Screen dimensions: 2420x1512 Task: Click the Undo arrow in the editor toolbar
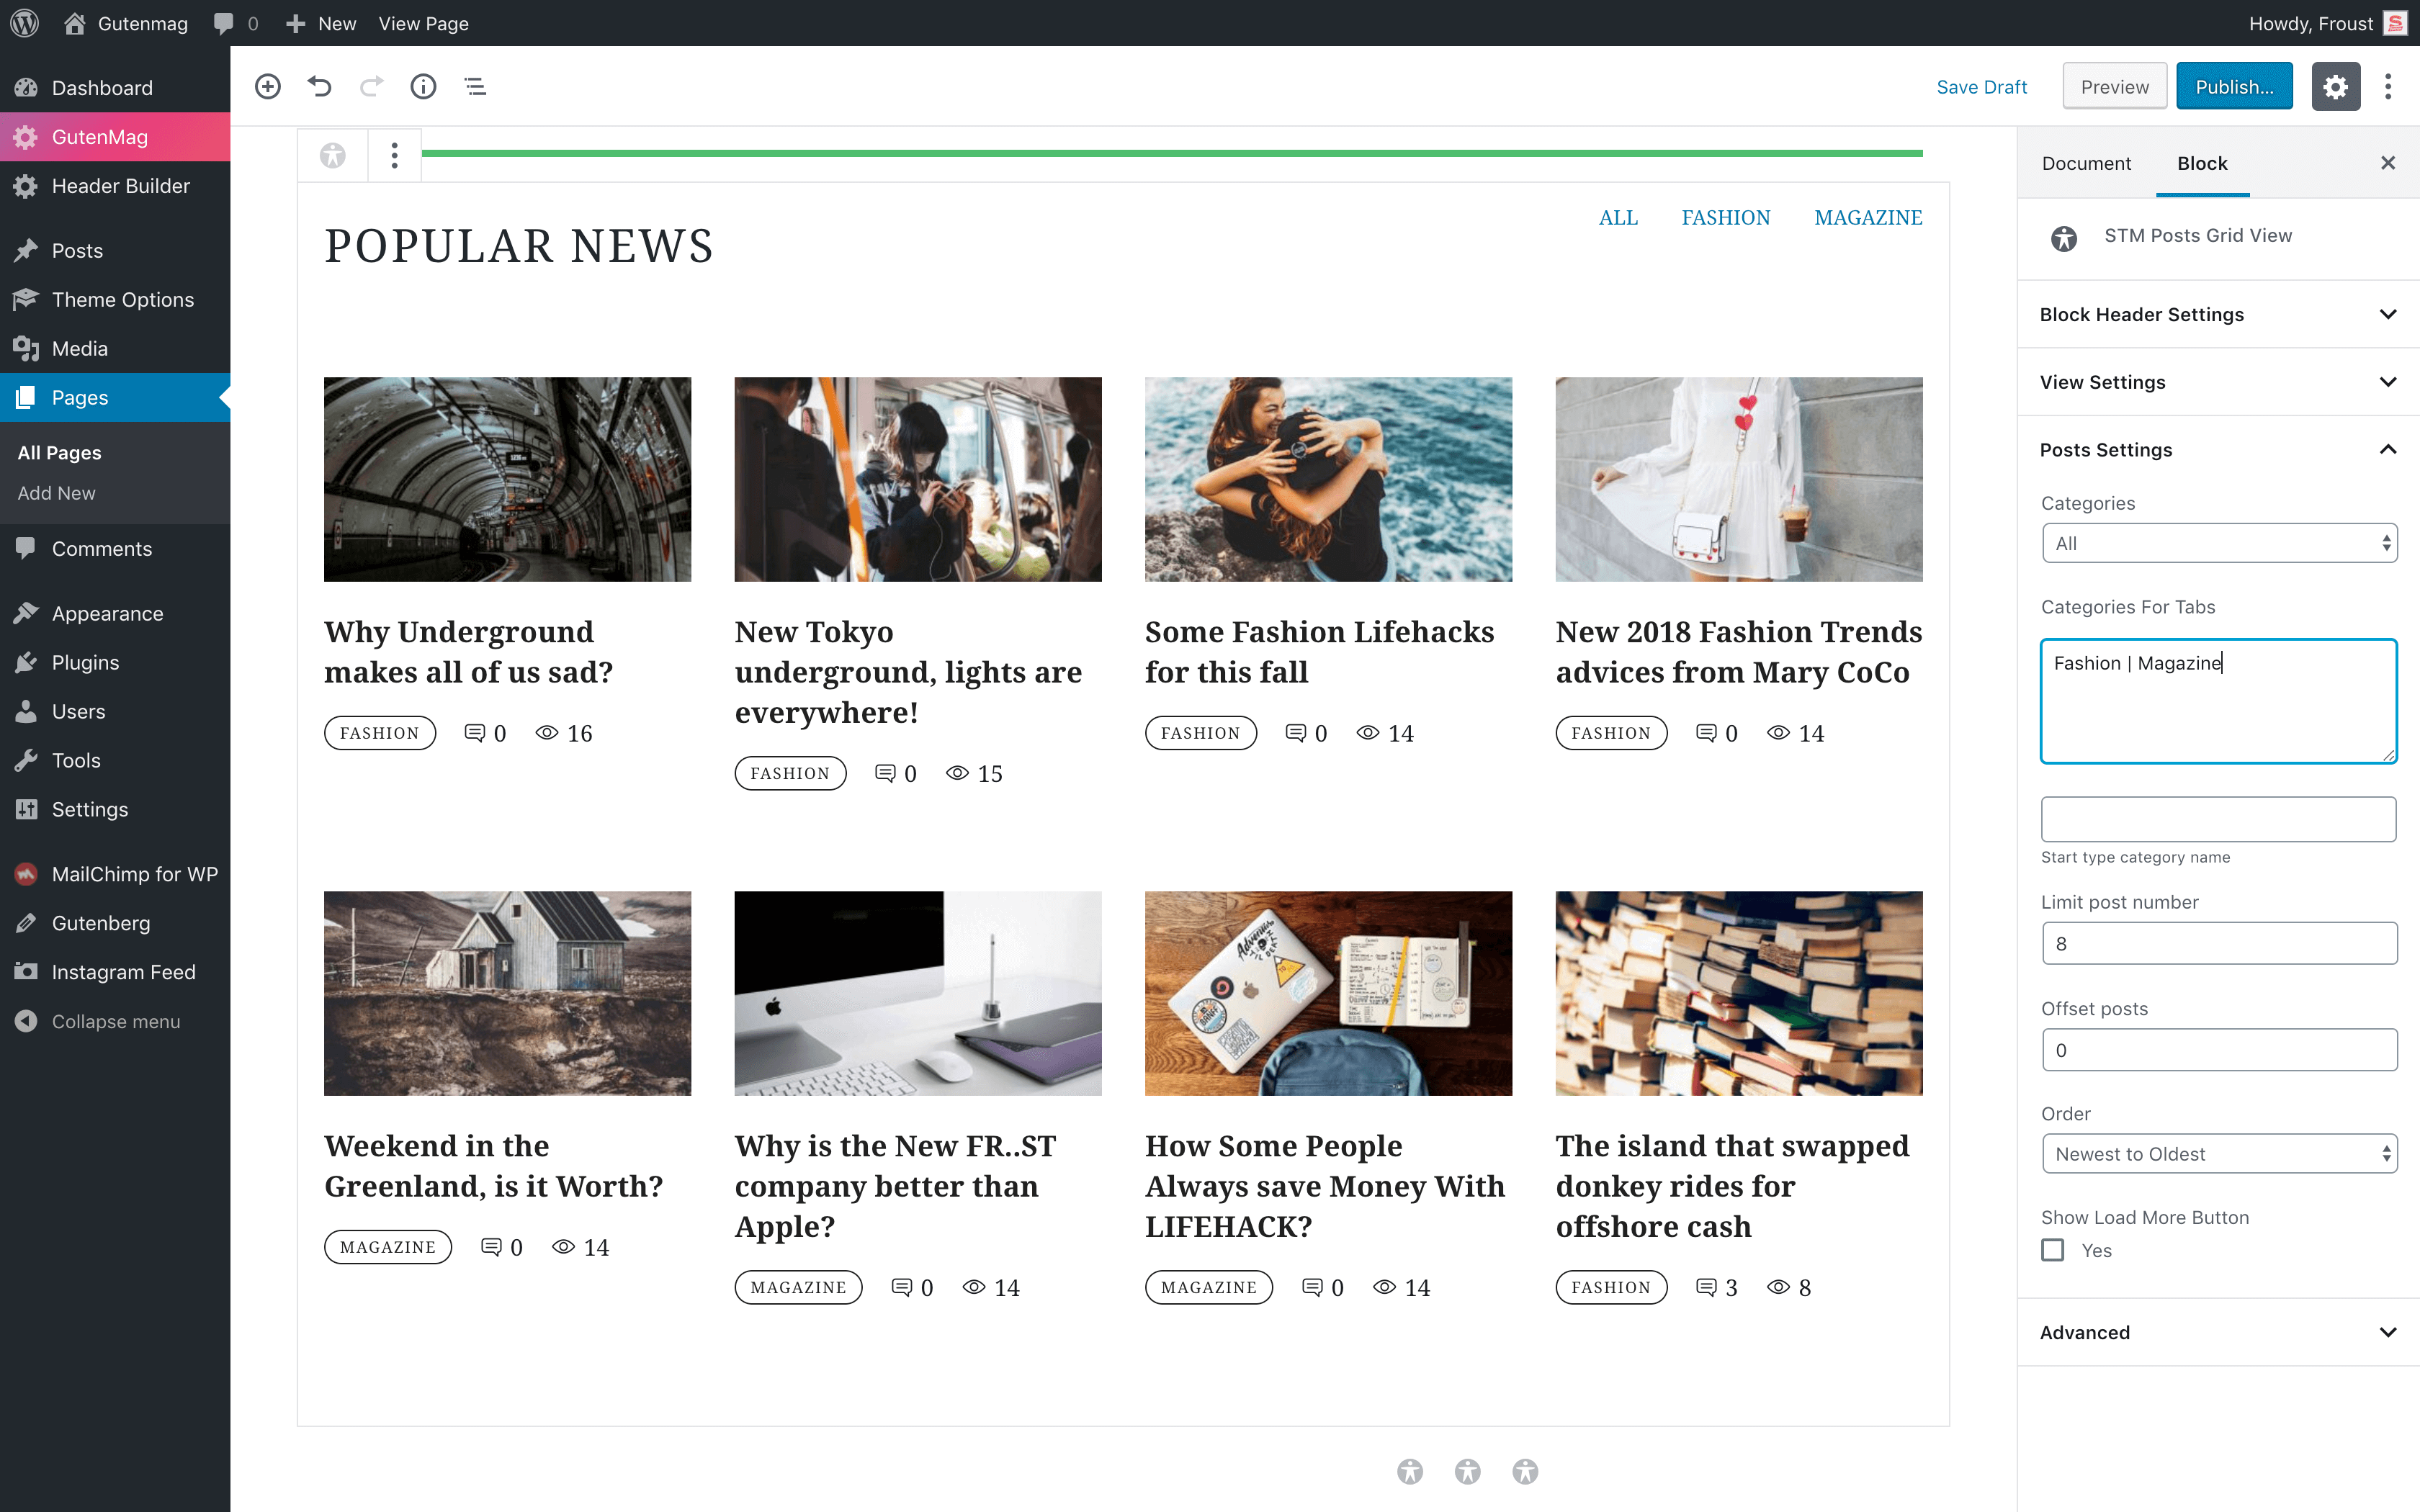coord(319,86)
